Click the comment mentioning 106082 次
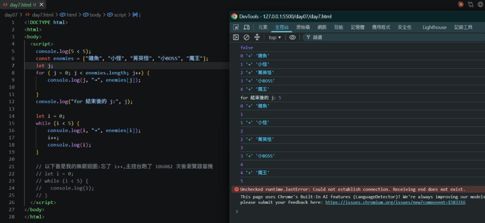The width and height of the screenshot is (485, 223). [125, 166]
